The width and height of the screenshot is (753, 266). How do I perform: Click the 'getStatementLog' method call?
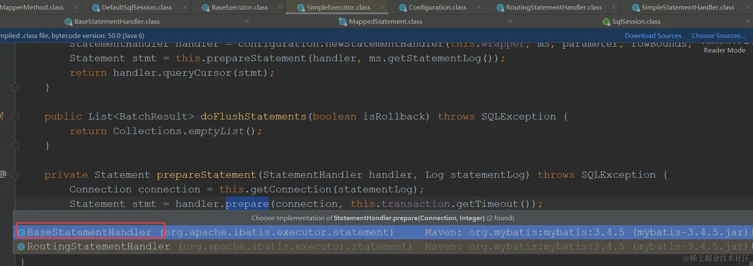pyautogui.click(x=434, y=58)
